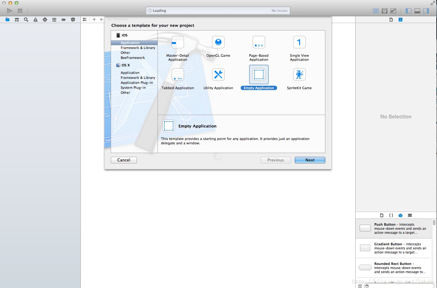This screenshot has height=288, width=437.
Task: Toggle library icon grid view
Action: coord(360,286)
